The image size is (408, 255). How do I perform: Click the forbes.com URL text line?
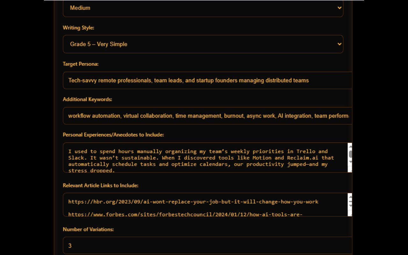point(185,214)
